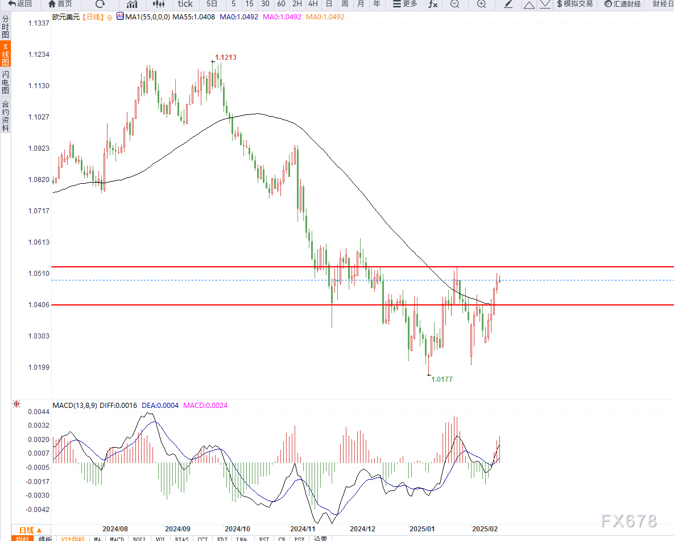The height and width of the screenshot is (541, 674).
Task: Switch timeframe to 周 weekly
Action: [345, 5]
